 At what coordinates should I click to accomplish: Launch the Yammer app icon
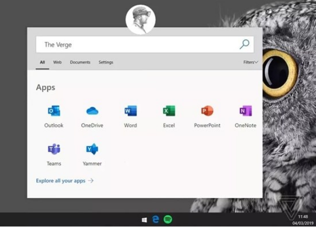point(92,149)
